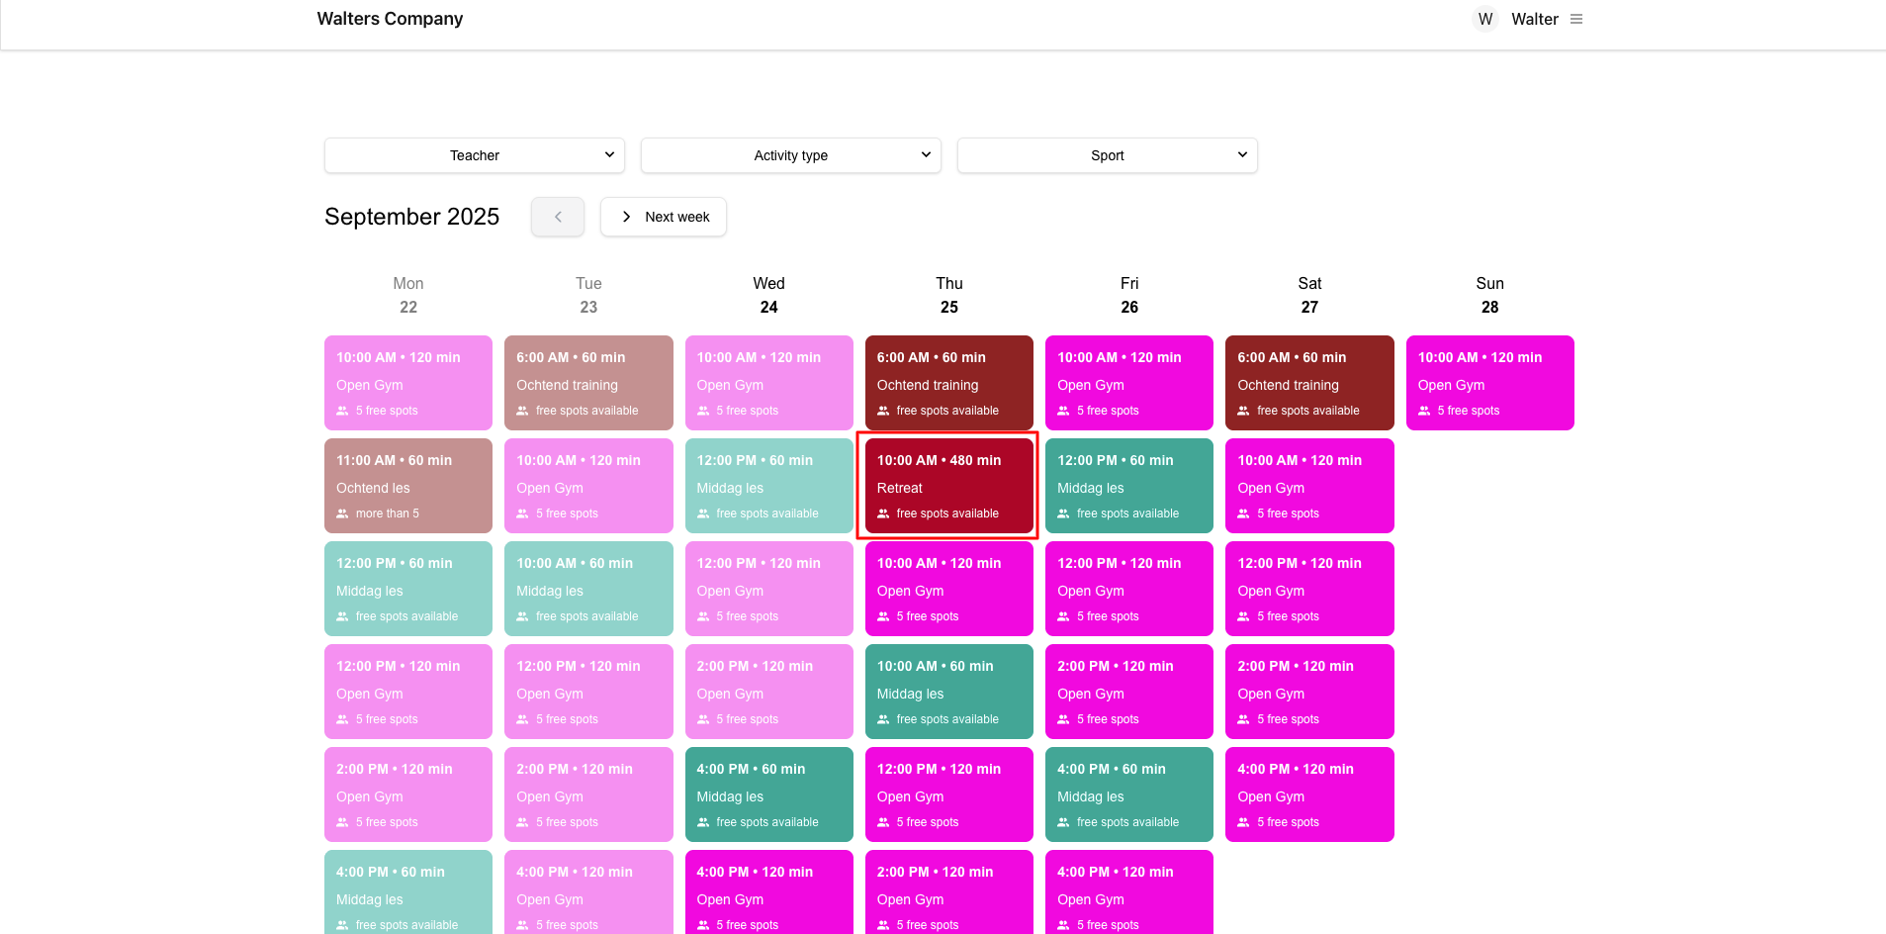Click the people icon on Monday's Ochtend les card

tap(342, 514)
